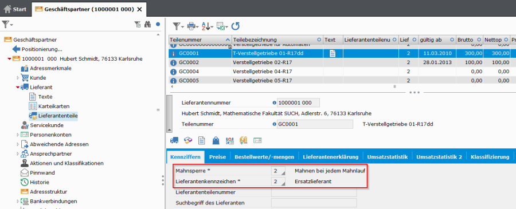Click the Positionierung arrow entry
Viewport: 516px width, 209px height.
point(37,49)
